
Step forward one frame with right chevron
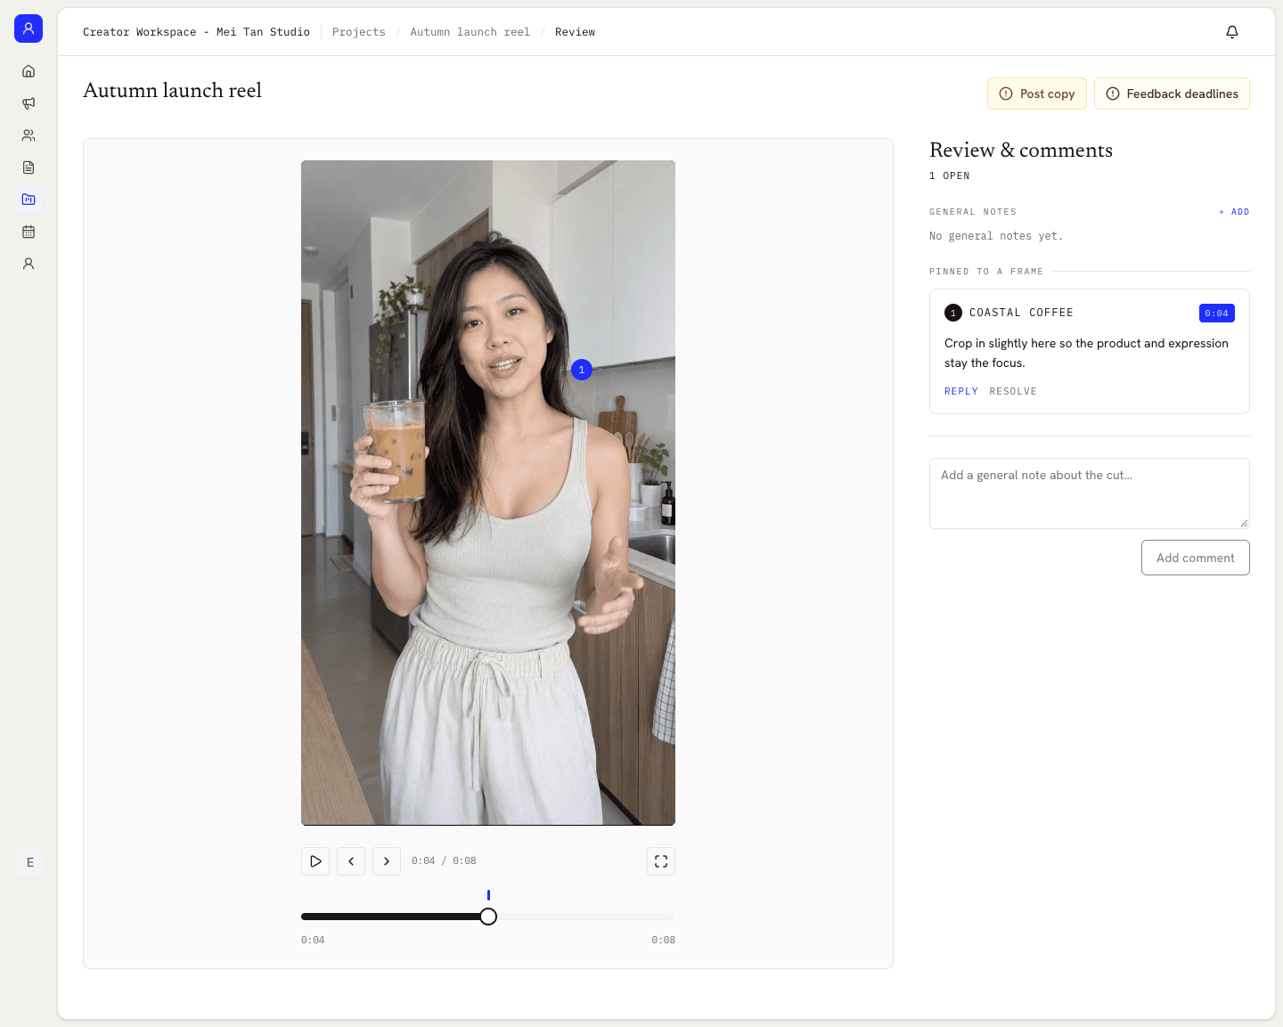click(387, 861)
